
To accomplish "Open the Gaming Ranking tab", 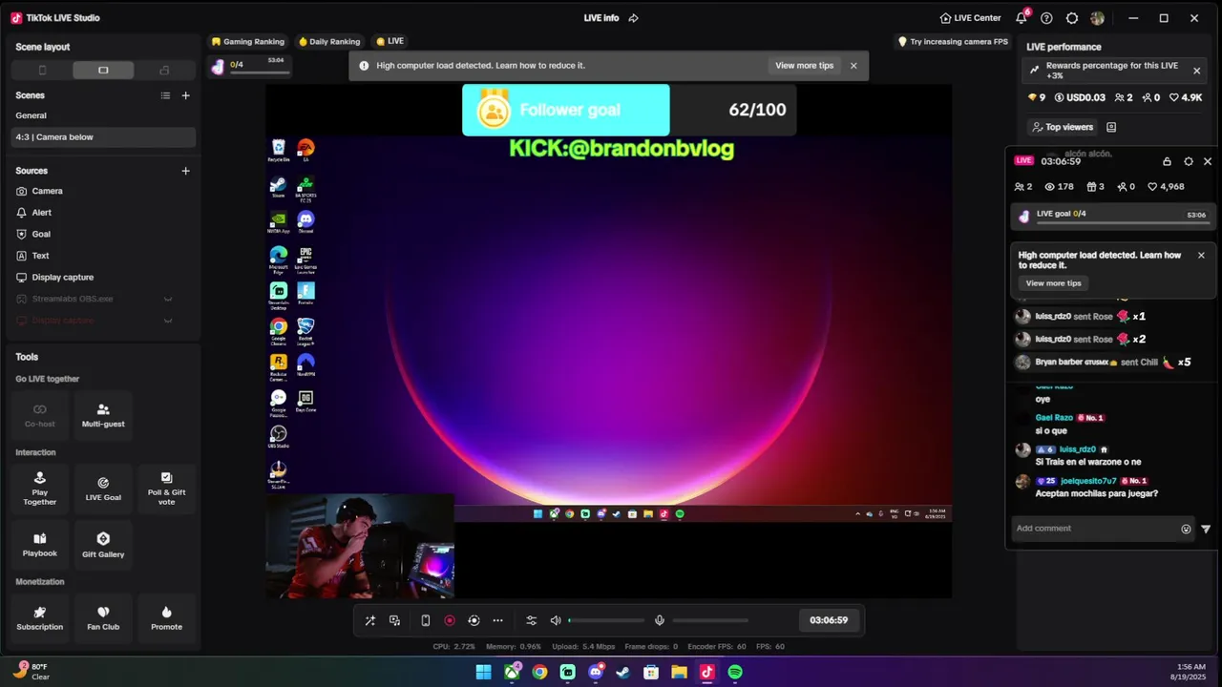I will click(248, 42).
